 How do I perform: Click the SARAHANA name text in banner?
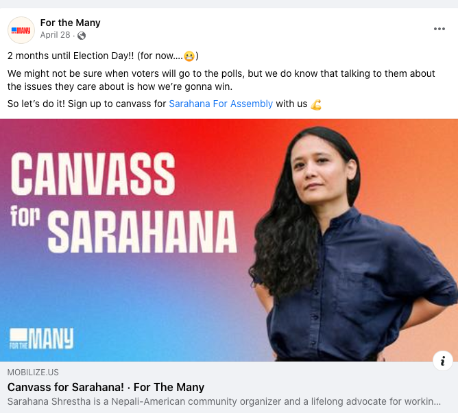[142, 231]
